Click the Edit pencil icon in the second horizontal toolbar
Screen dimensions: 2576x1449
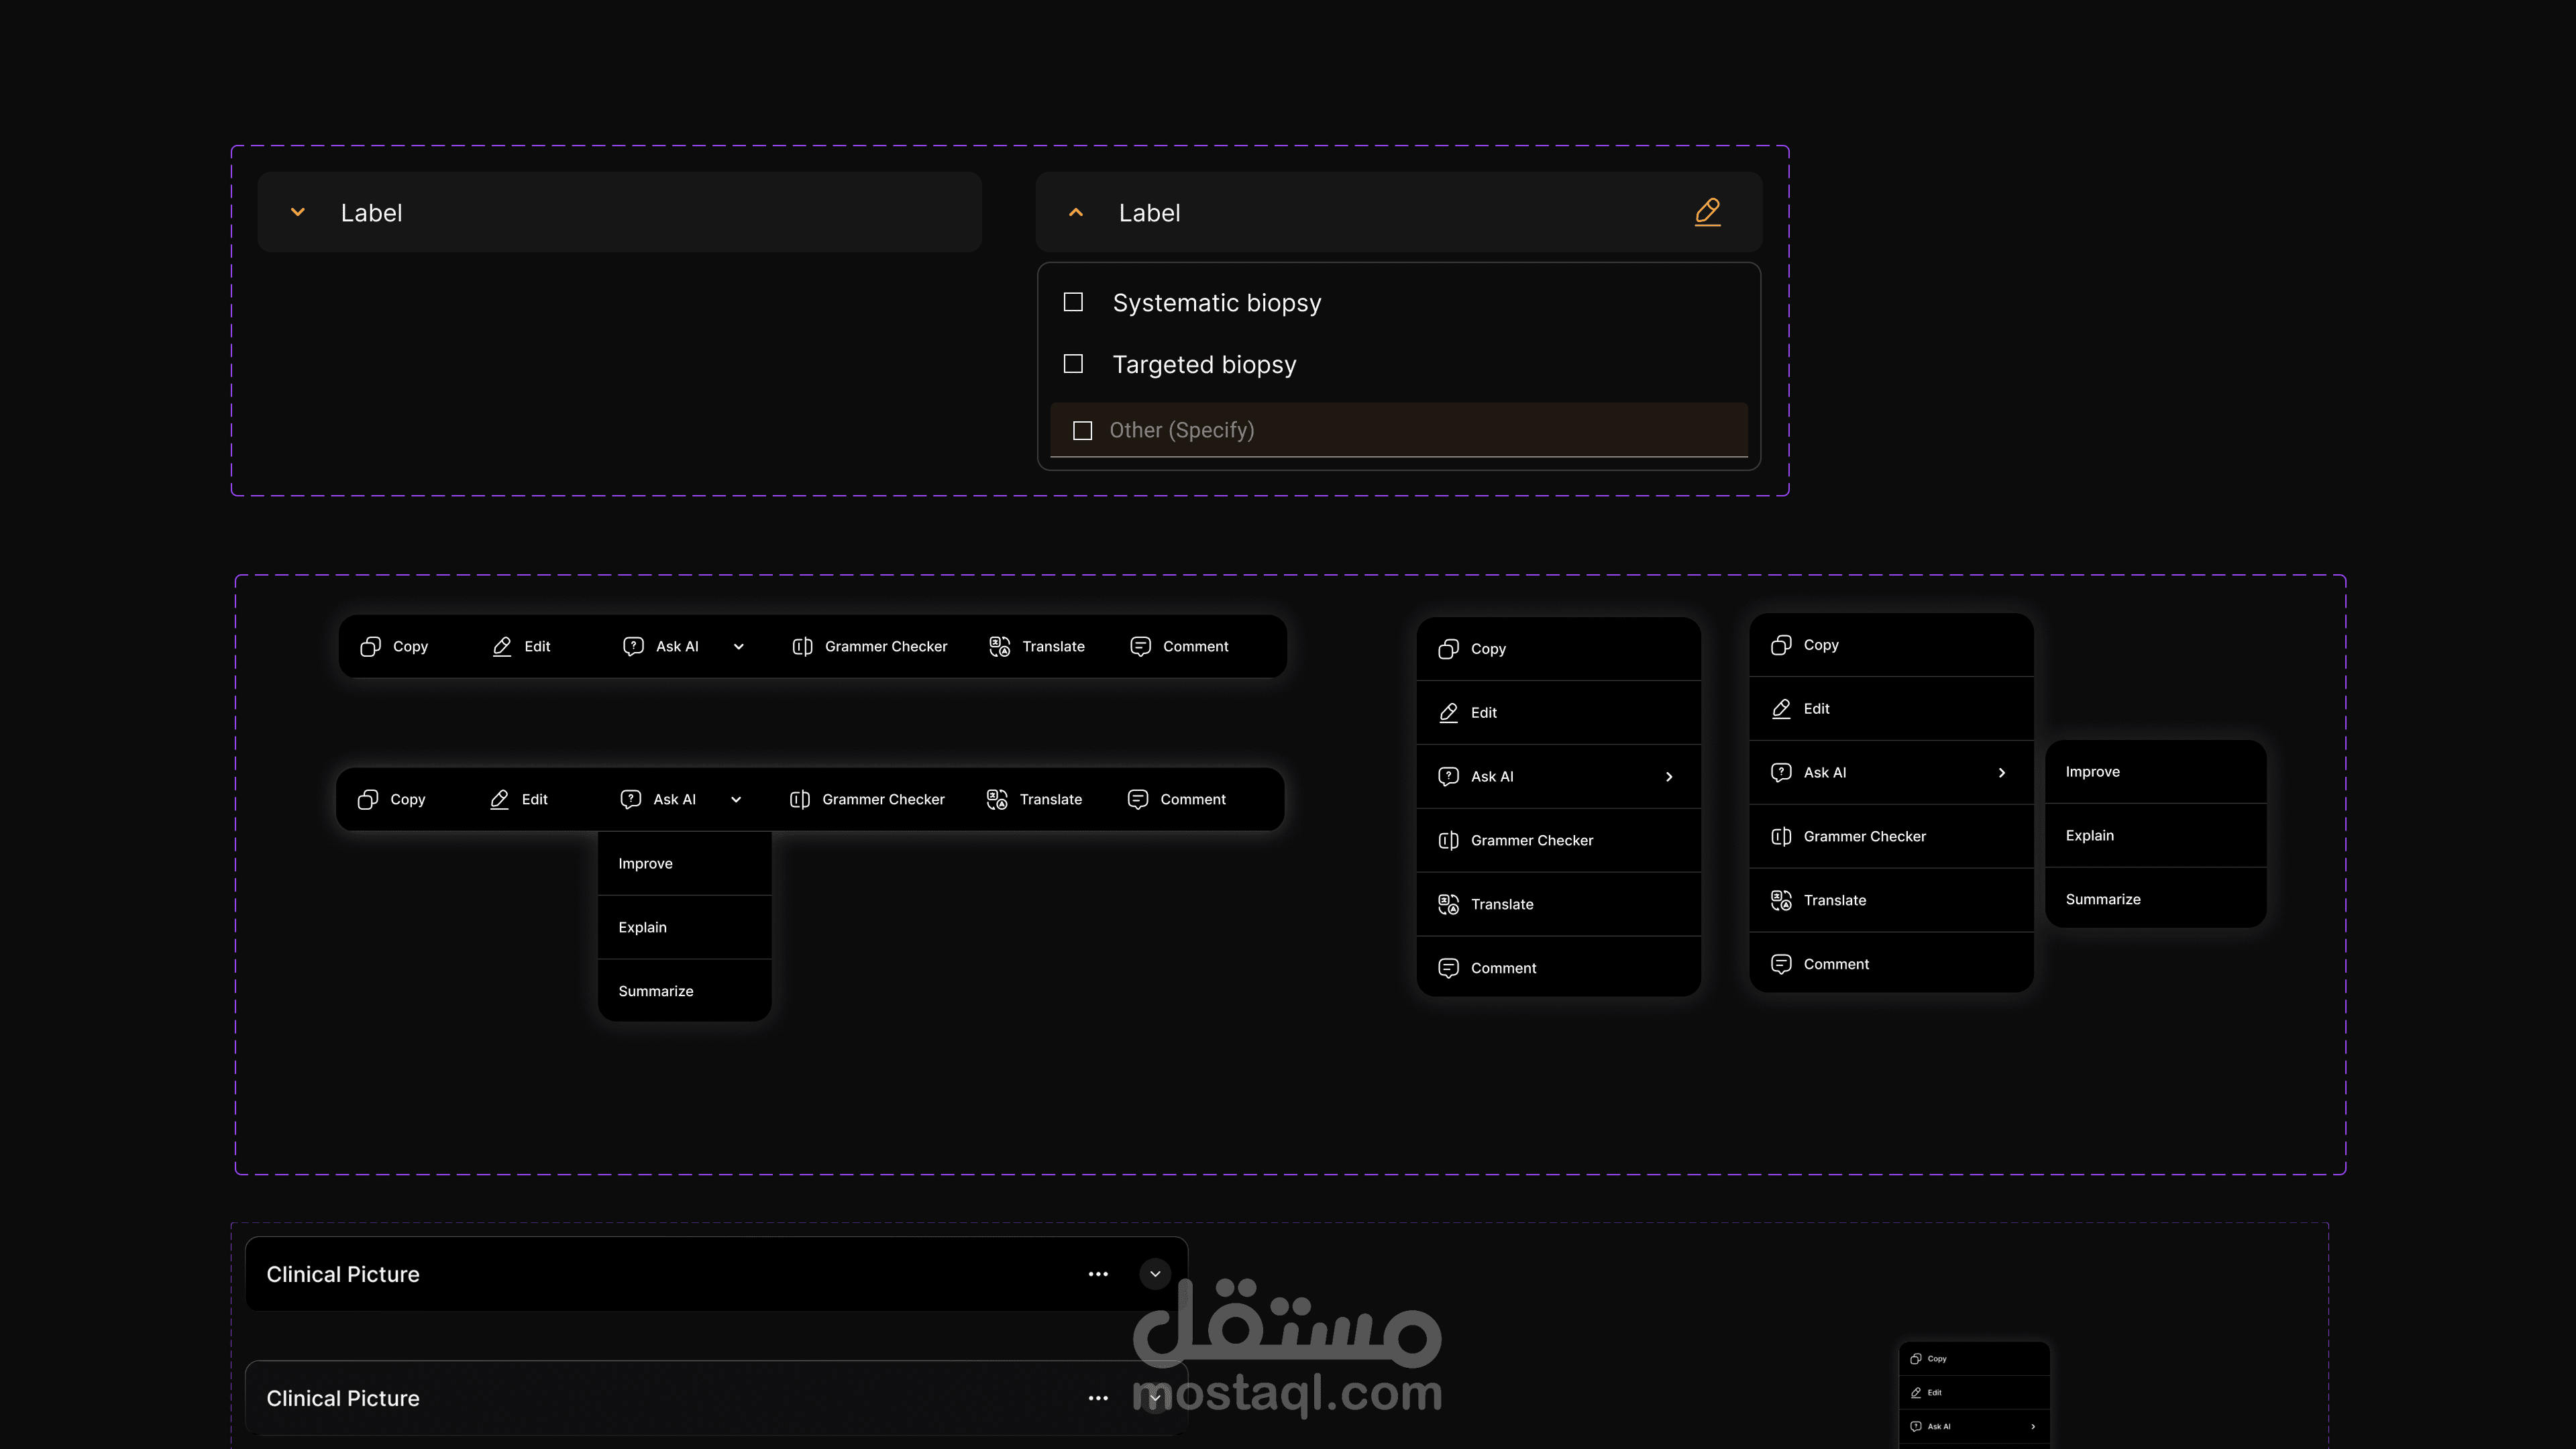click(499, 800)
